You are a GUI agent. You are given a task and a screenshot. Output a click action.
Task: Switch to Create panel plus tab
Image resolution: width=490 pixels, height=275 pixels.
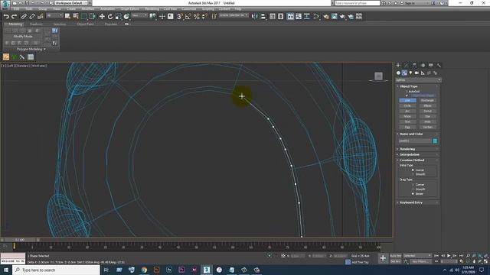pyautogui.click(x=398, y=65)
